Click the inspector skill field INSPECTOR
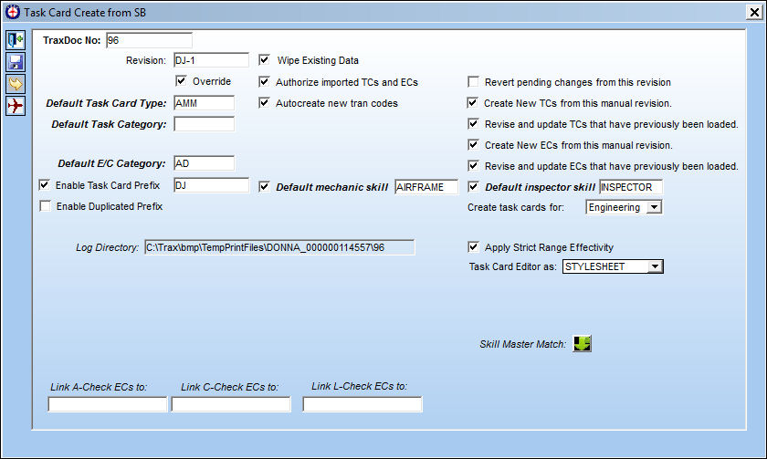This screenshot has height=459, width=767. 631,187
